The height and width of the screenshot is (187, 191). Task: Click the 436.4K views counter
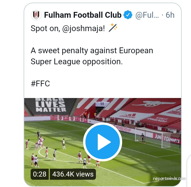73,174
